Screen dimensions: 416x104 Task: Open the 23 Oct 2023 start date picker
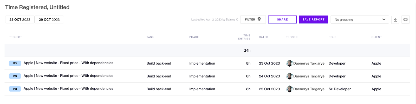[x=20, y=19]
